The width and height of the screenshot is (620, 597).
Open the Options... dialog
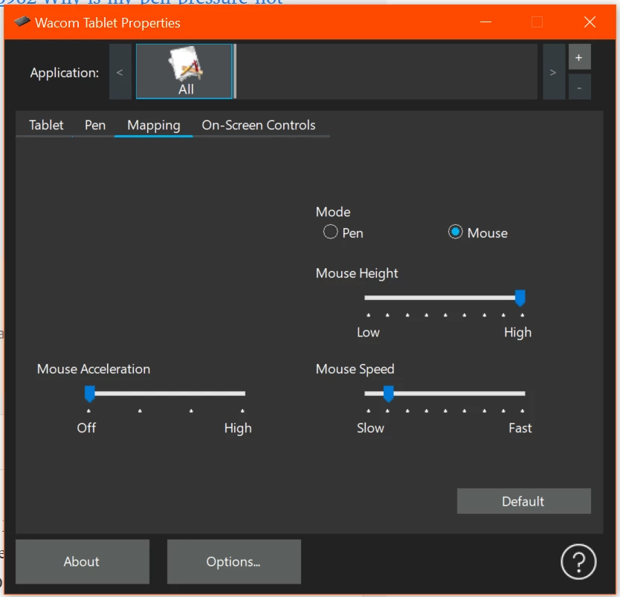[x=234, y=561]
